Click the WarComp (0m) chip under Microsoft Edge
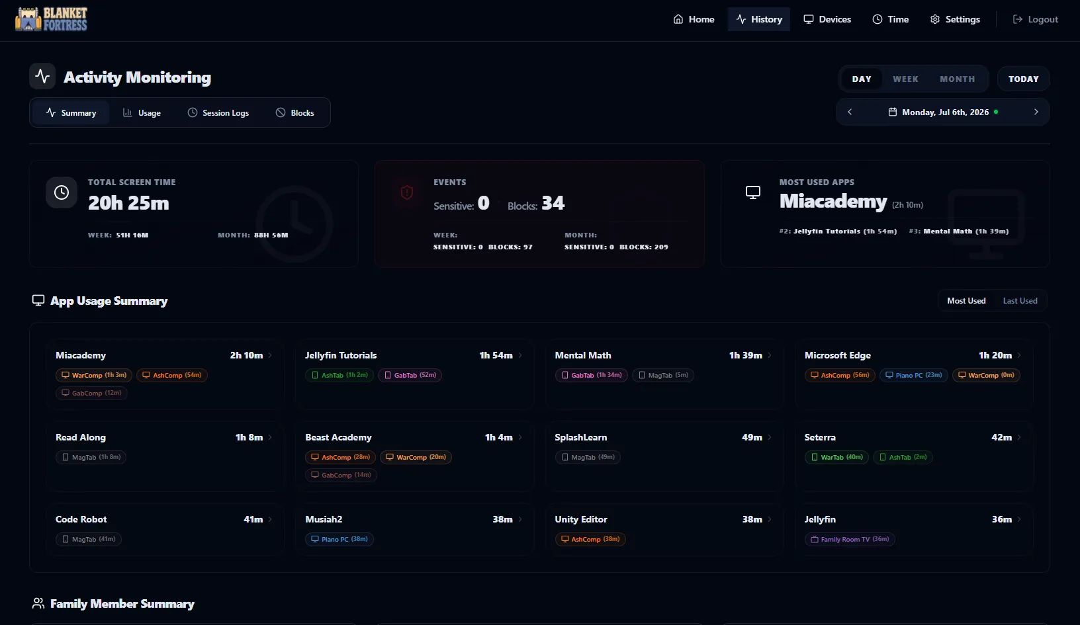Viewport: 1080px width, 625px height. pyautogui.click(x=986, y=375)
